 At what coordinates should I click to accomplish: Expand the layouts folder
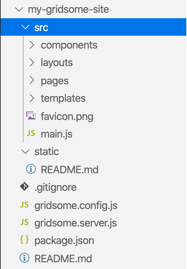pyautogui.click(x=32, y=62)
